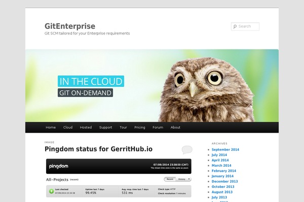Click the Pingdom timestamp 07/09/2014
Image resolution: width=304 pixels, height=202 pixels.
pos(171,165)
